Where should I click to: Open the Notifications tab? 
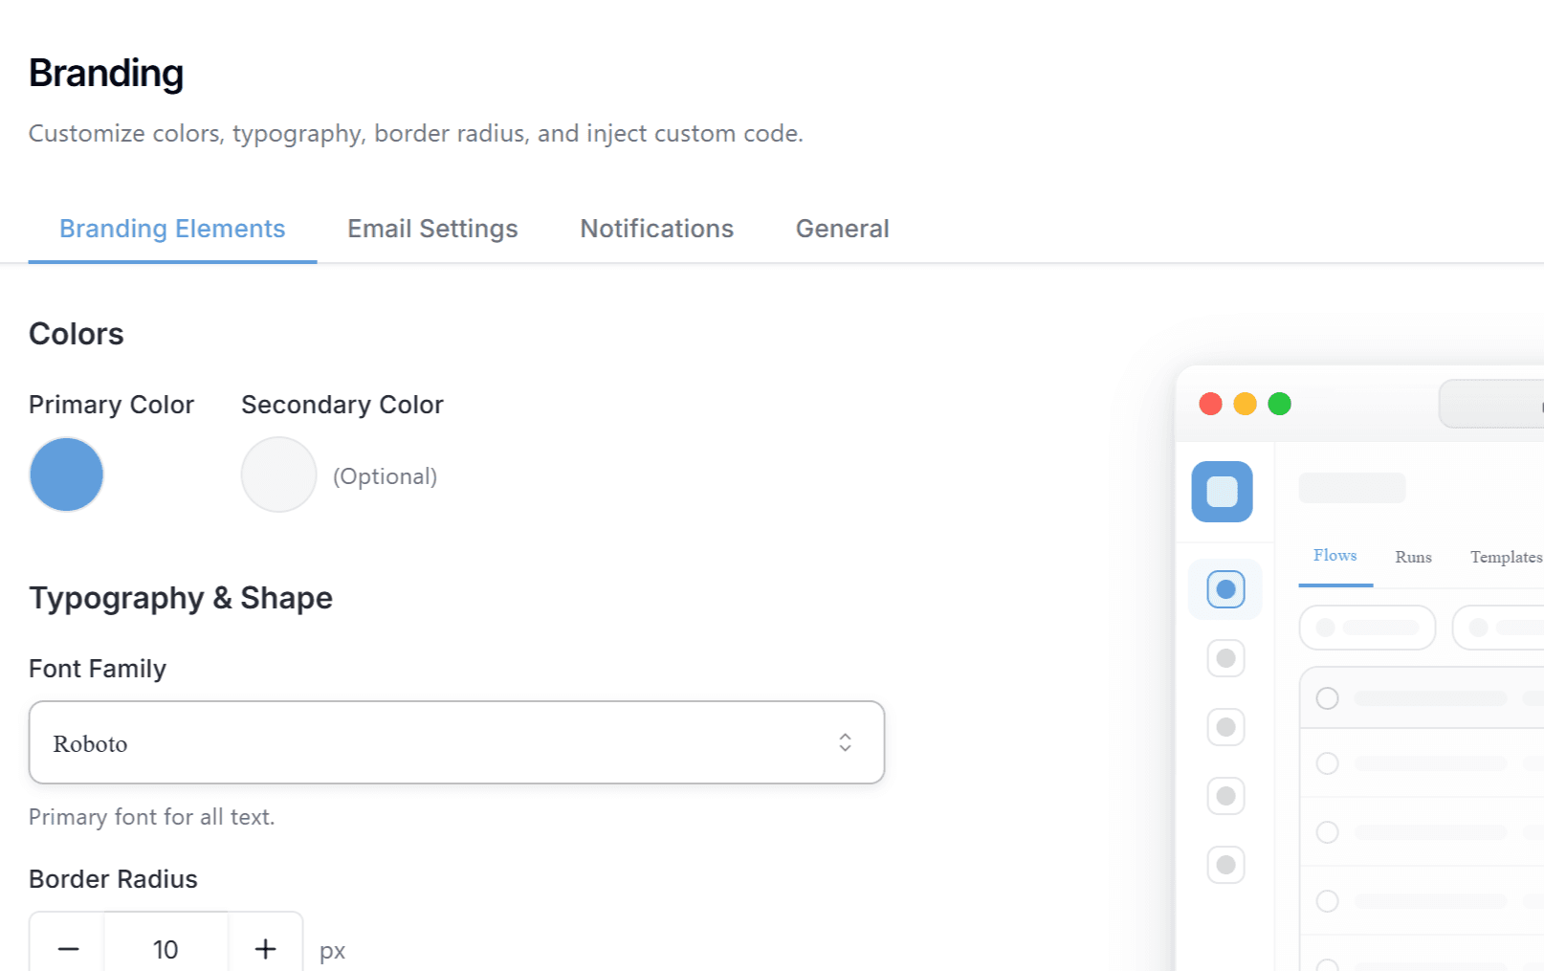coord(656,230)
